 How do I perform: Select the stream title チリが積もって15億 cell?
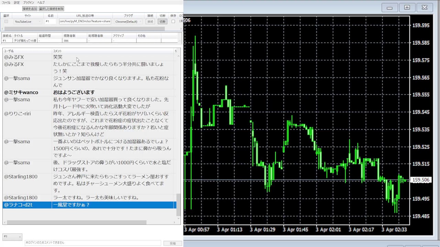(25, 40)
